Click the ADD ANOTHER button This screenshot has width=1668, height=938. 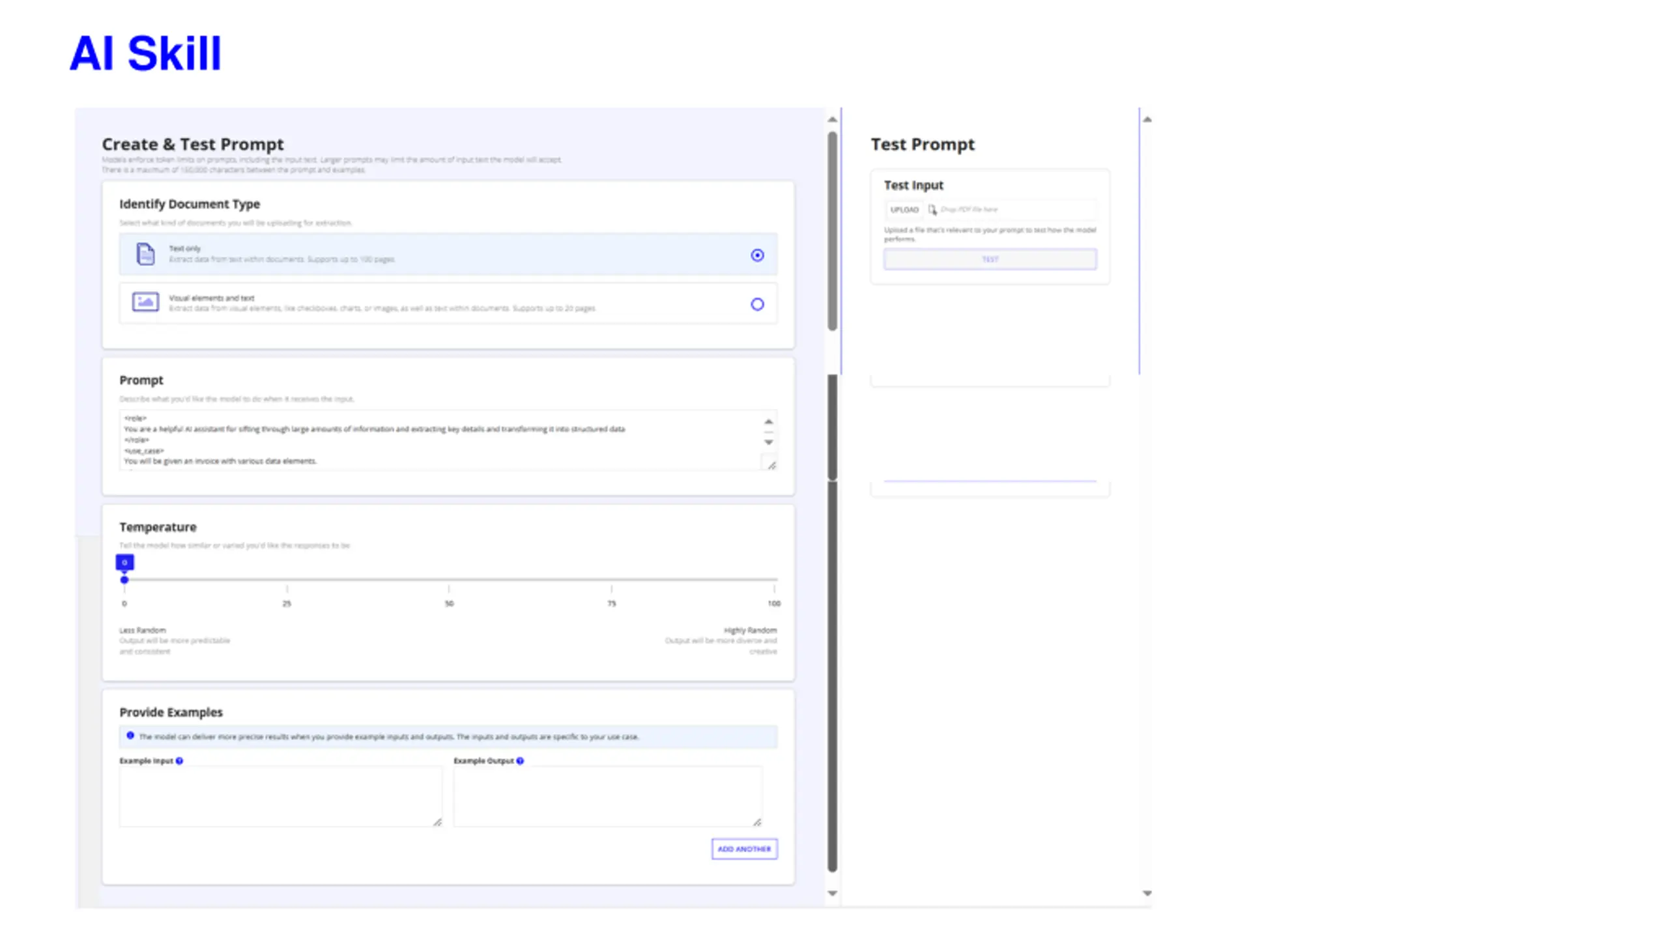click(x=744, y=849)
